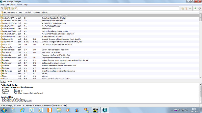Run marked actions green arrow icon
Viewport: 202px width, 113px height.
click(x=190, y=9)
